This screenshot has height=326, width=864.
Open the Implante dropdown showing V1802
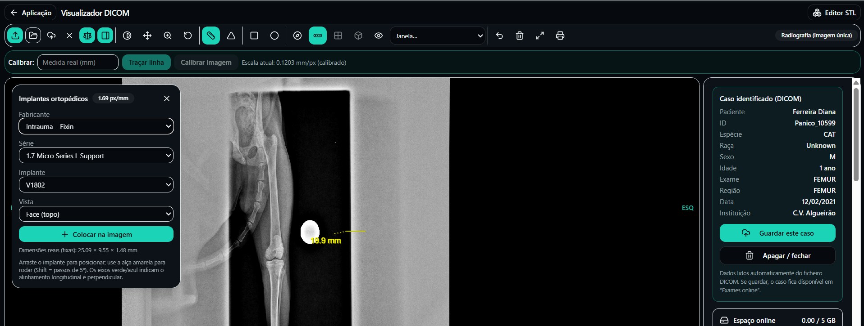pos(96,185)
